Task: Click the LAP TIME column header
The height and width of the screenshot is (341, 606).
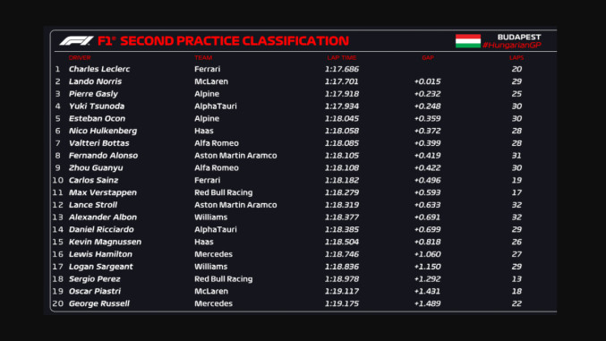Action: point(342,57)
